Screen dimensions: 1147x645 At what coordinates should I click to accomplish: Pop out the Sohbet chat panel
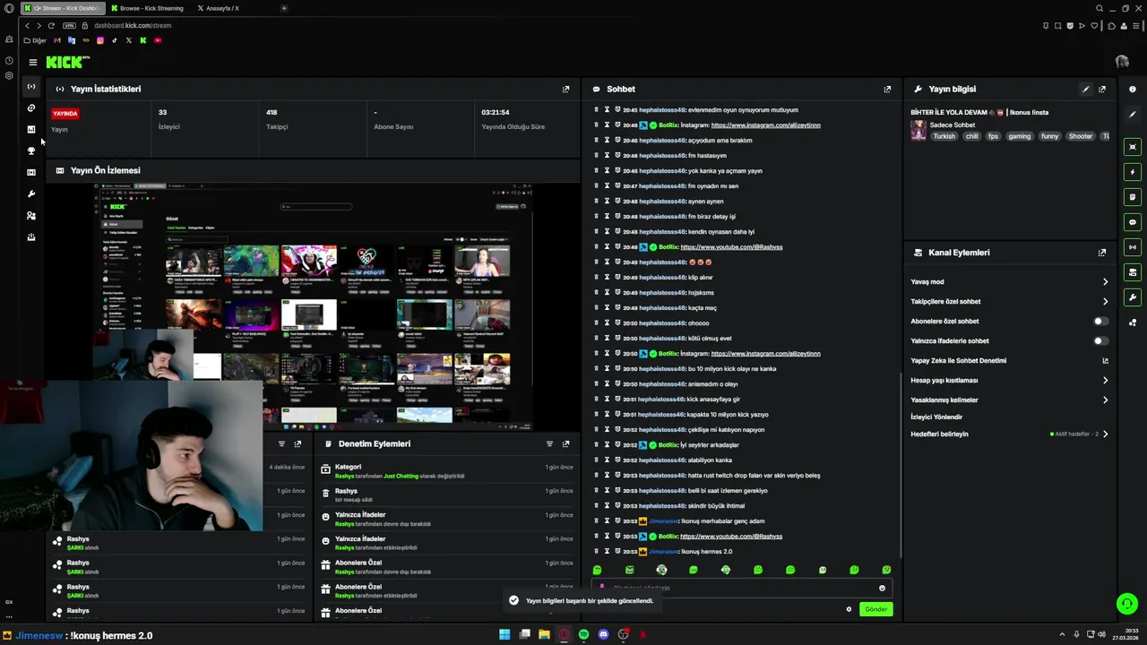(x=887, y=89)
